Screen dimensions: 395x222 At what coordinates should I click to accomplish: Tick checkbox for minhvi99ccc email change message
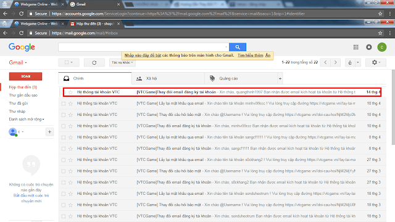[64, 126]
